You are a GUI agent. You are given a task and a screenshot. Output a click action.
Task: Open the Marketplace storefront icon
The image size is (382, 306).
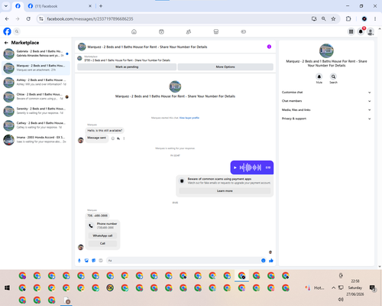(216, 31)
